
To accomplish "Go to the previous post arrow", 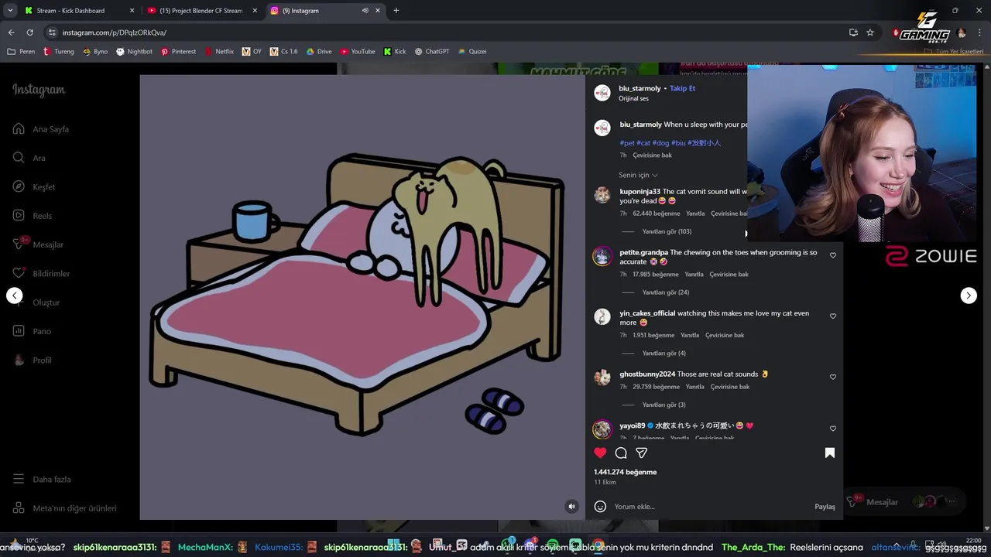I will [x=14, y=296].
